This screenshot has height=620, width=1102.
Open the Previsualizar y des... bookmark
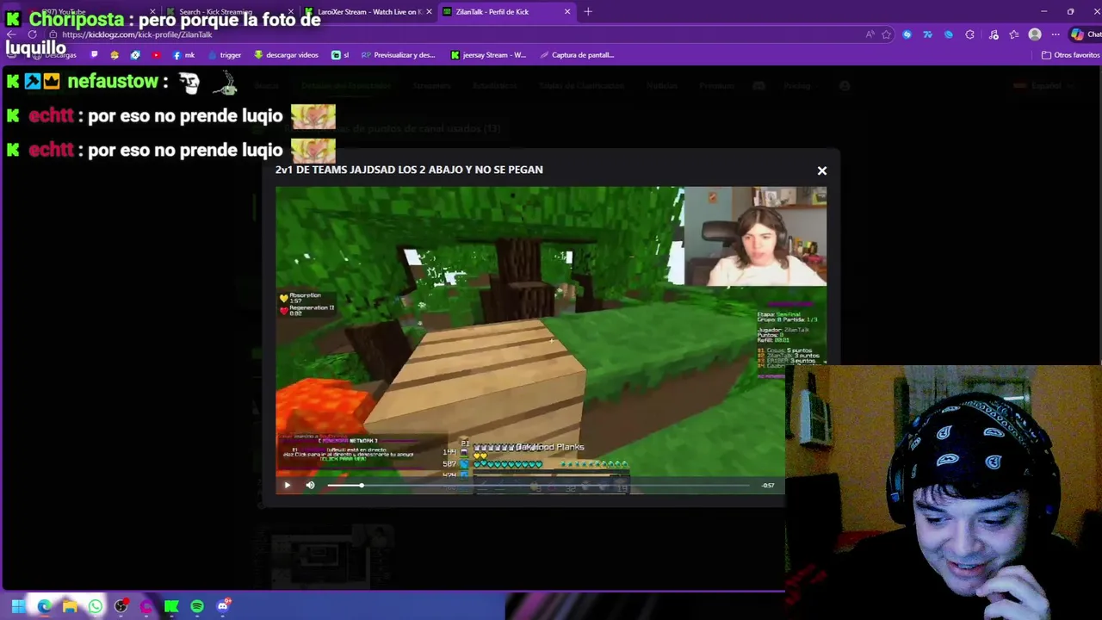pyautogui.click(x=398, y=55)
